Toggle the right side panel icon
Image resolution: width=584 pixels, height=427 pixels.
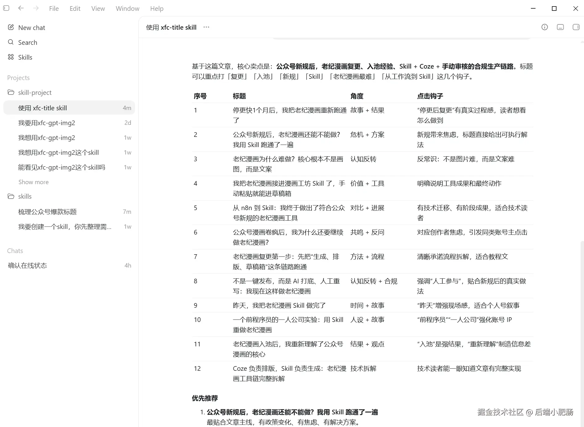[x=576, y=27]
